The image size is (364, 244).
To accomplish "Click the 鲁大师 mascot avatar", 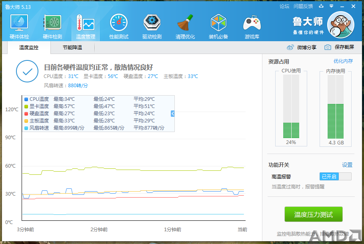I will [340, 25].
